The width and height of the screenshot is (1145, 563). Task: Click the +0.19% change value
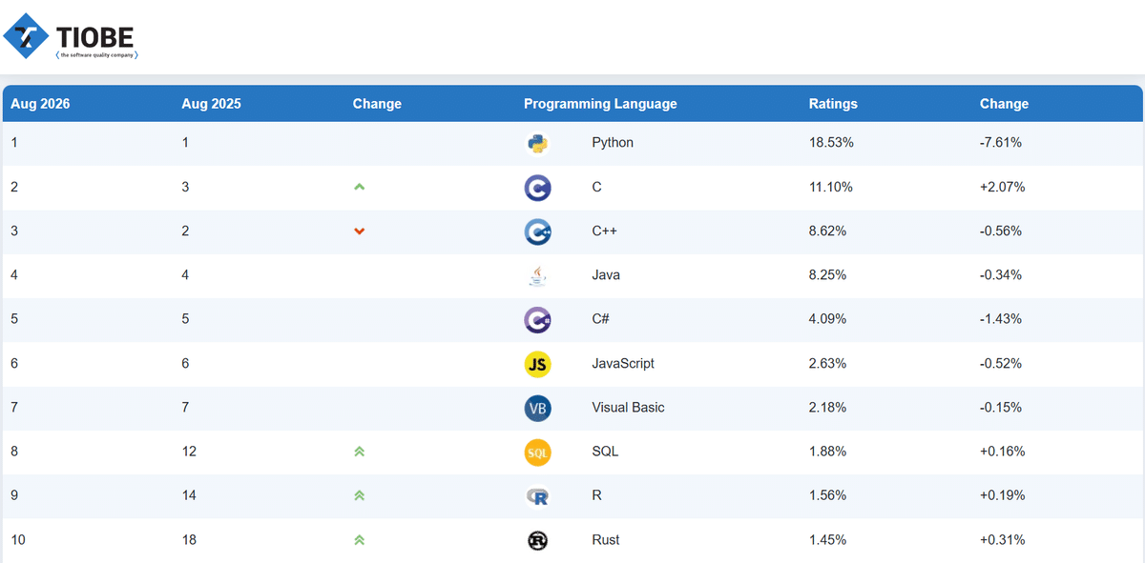(1003, 495)
